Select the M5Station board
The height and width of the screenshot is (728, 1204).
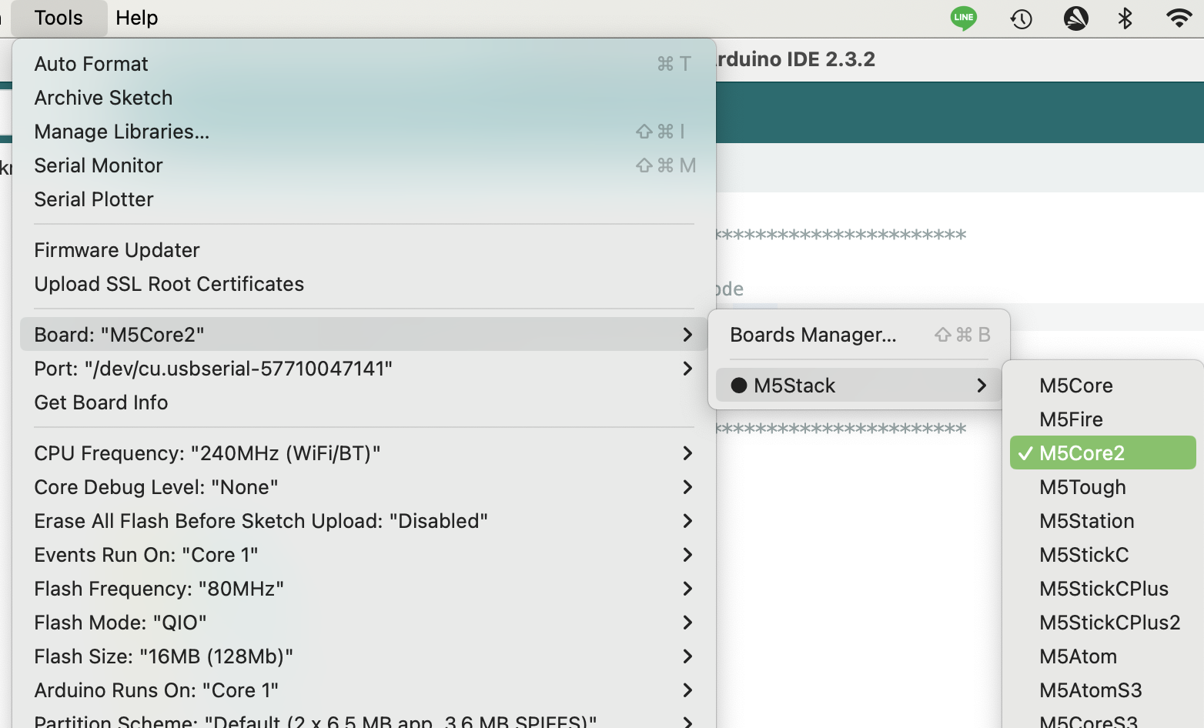tap(1103, 521)
